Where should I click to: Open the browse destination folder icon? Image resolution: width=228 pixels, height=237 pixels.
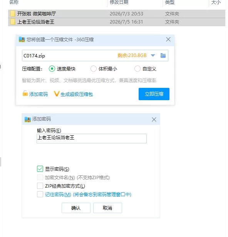click(x=163, y=55)
